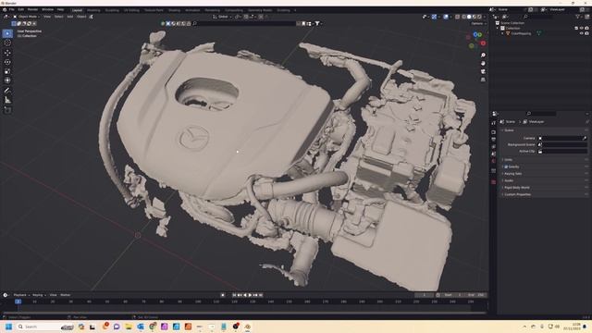Switch to Wireframe viewport shading
The image size is (592, 333).
pyautogui.click(x=464, y=17)
